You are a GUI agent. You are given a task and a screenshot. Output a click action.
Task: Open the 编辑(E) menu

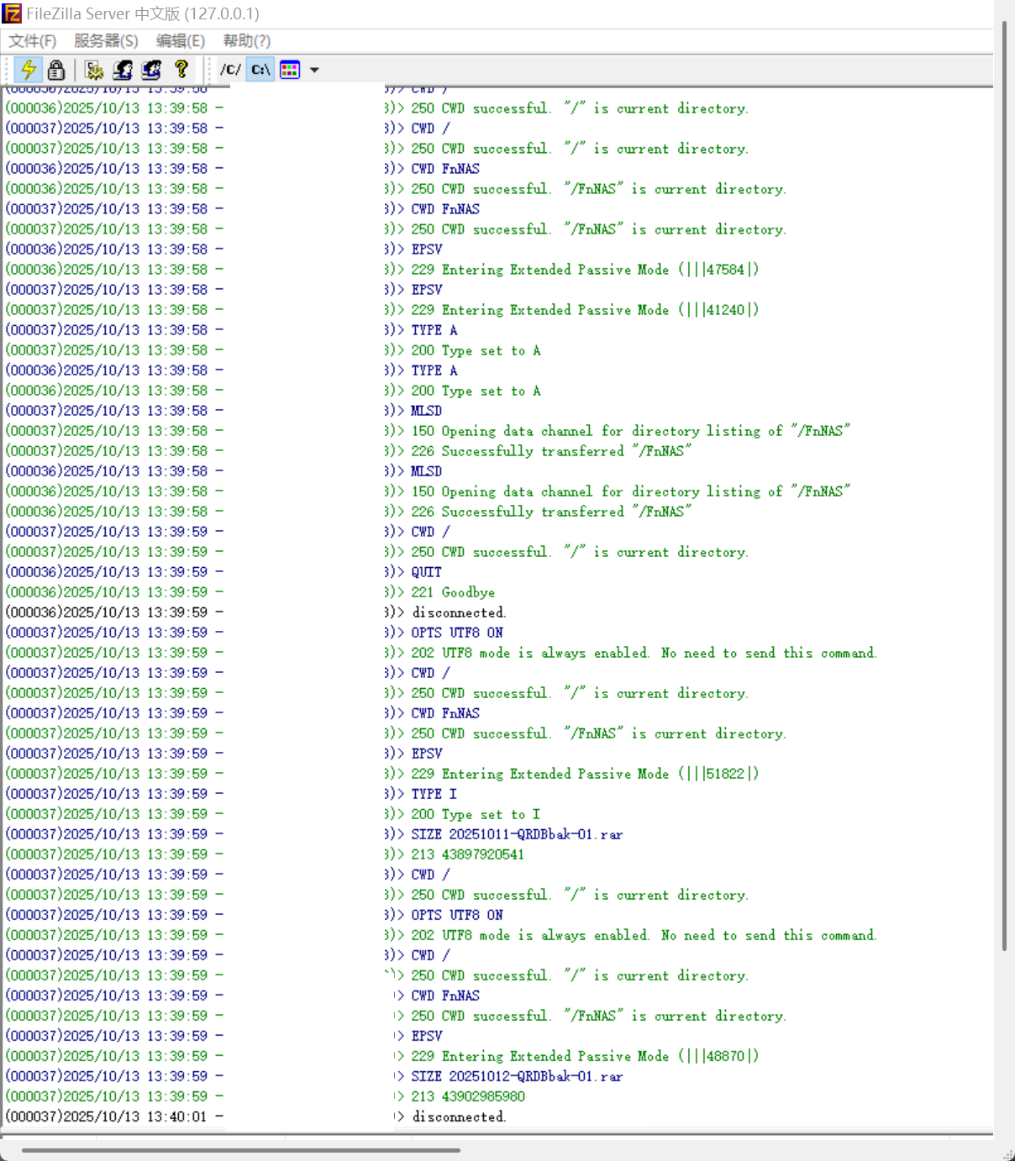pos(181,41)
